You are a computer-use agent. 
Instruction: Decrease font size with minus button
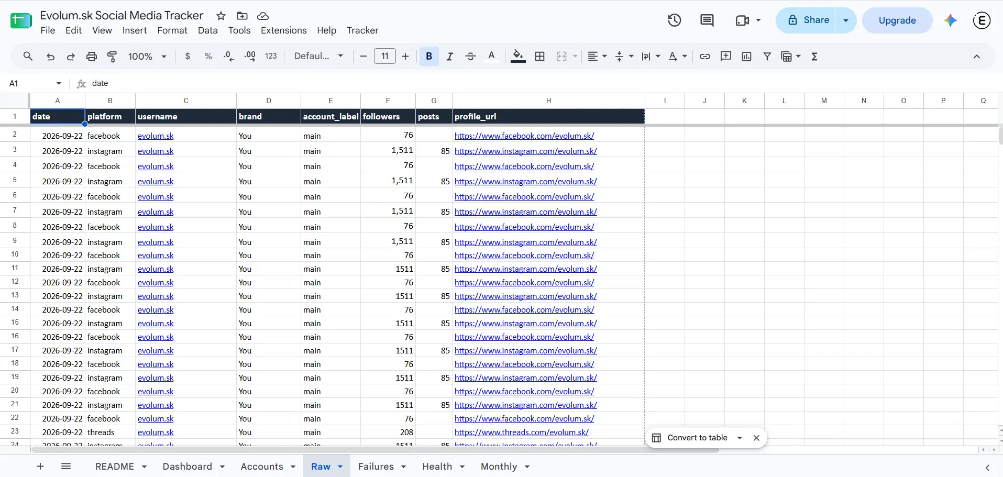tap(363, 57)
